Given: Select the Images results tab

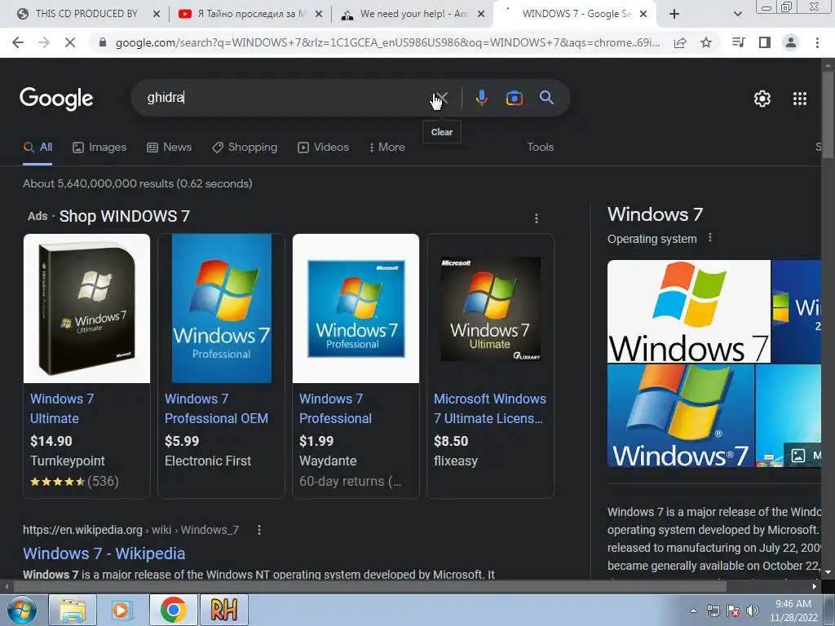Looking at the screenshot, I should click(99, 148).
